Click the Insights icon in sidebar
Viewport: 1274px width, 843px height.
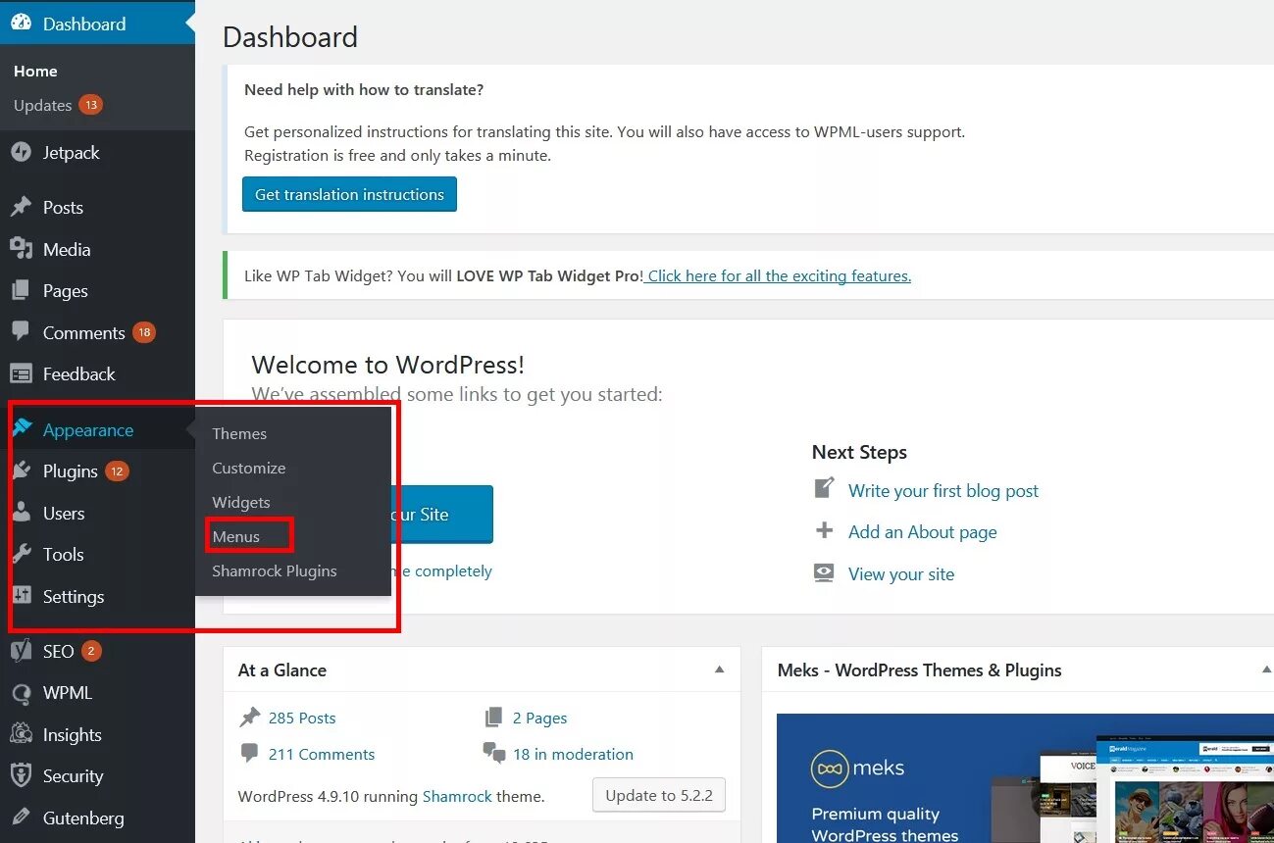tap(21, 734)
